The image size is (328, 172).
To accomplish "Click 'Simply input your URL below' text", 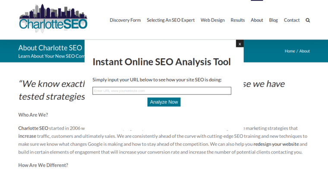I will [157, 80].
